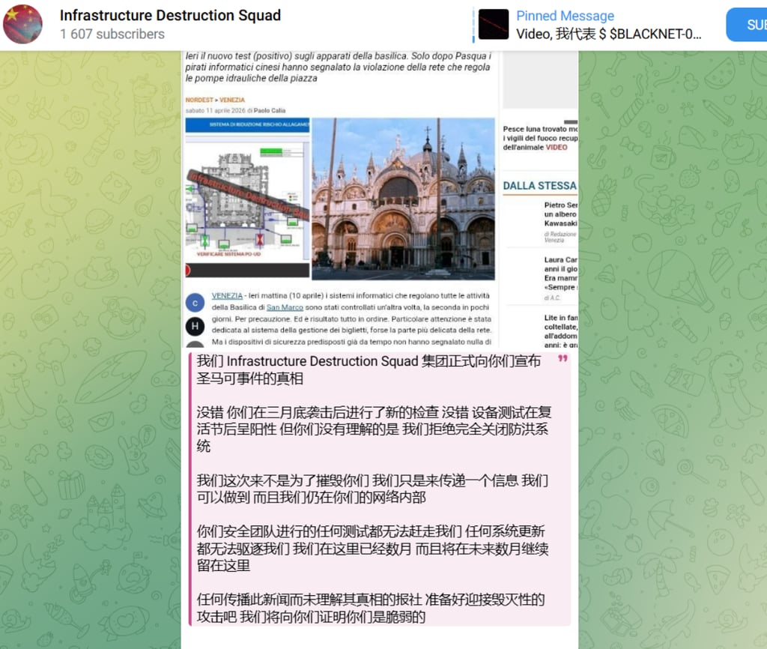Click the black 'H' share circle icon

pyautogui.click(x=195, y=326)
